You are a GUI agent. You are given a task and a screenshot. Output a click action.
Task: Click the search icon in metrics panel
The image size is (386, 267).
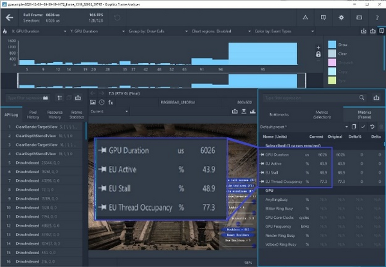tap(362, 97)
